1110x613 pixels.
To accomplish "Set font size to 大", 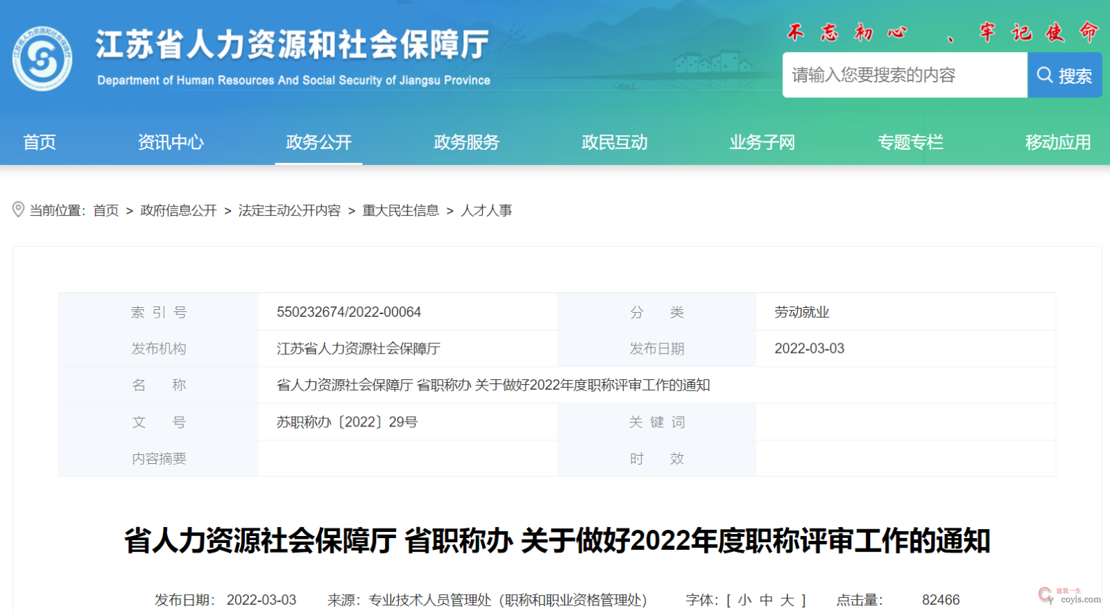I will tap(787, 600).
